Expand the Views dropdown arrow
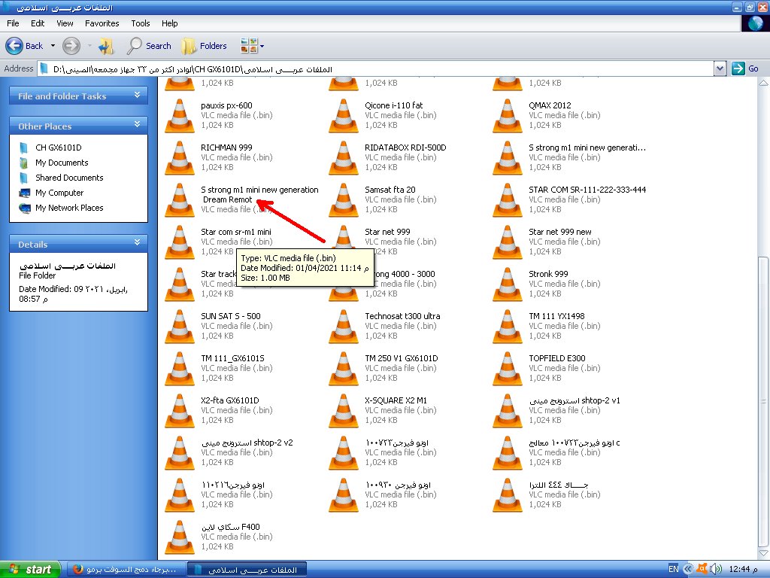770x578 pixels. (262, 46)
